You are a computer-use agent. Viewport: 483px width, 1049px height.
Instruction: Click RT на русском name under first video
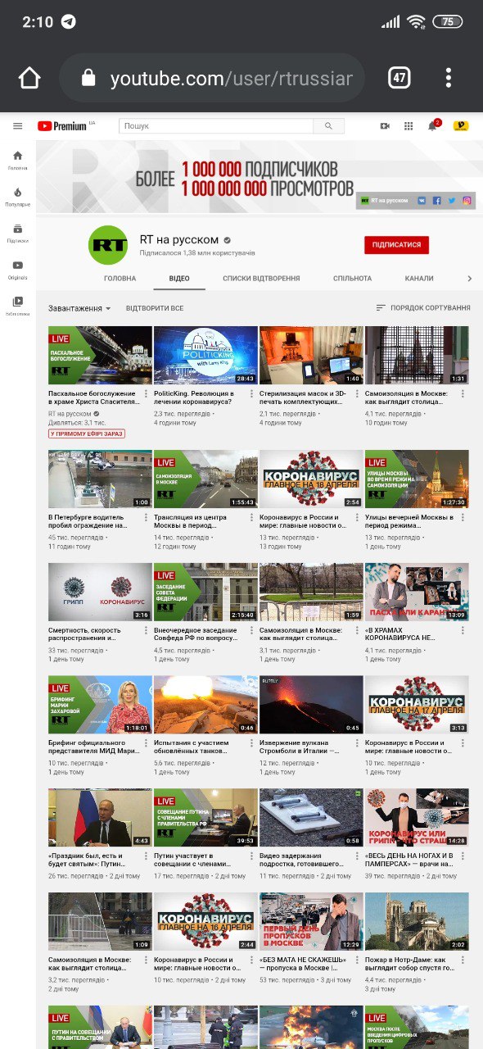coord(70,414)
